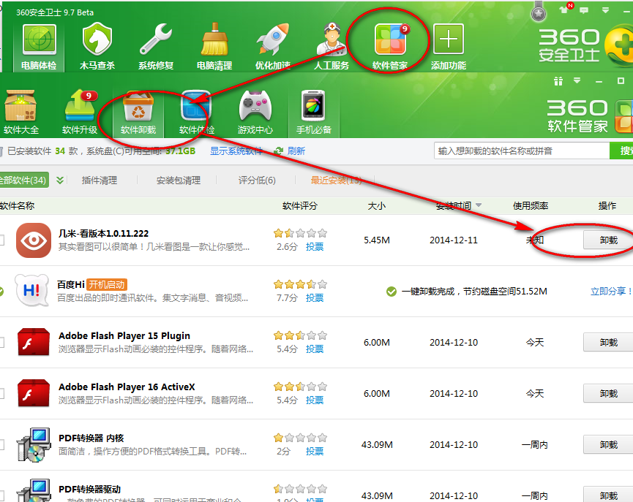633x502 pixels.
Task: Open 软件管家 title bar menu arrow
Action: point(577,80)
